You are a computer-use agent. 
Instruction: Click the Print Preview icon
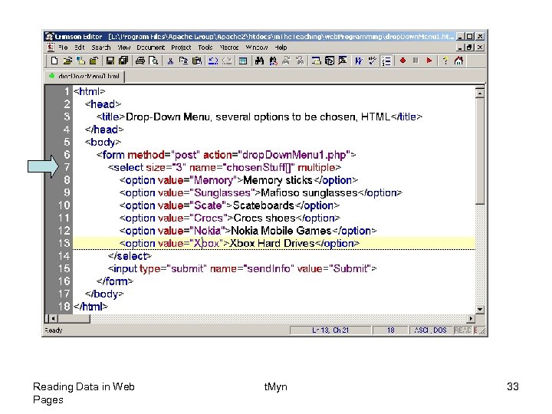click(153, 61)
